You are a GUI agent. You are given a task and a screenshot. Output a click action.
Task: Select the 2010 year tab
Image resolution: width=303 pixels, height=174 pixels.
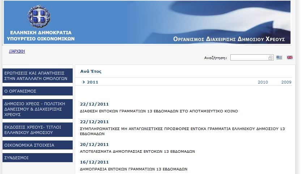point(263,82)
